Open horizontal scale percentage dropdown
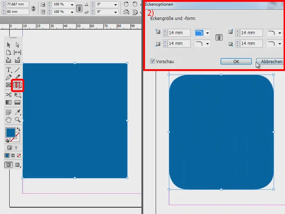Viewport: 285px width, 214px height. [x=72, y=5]
